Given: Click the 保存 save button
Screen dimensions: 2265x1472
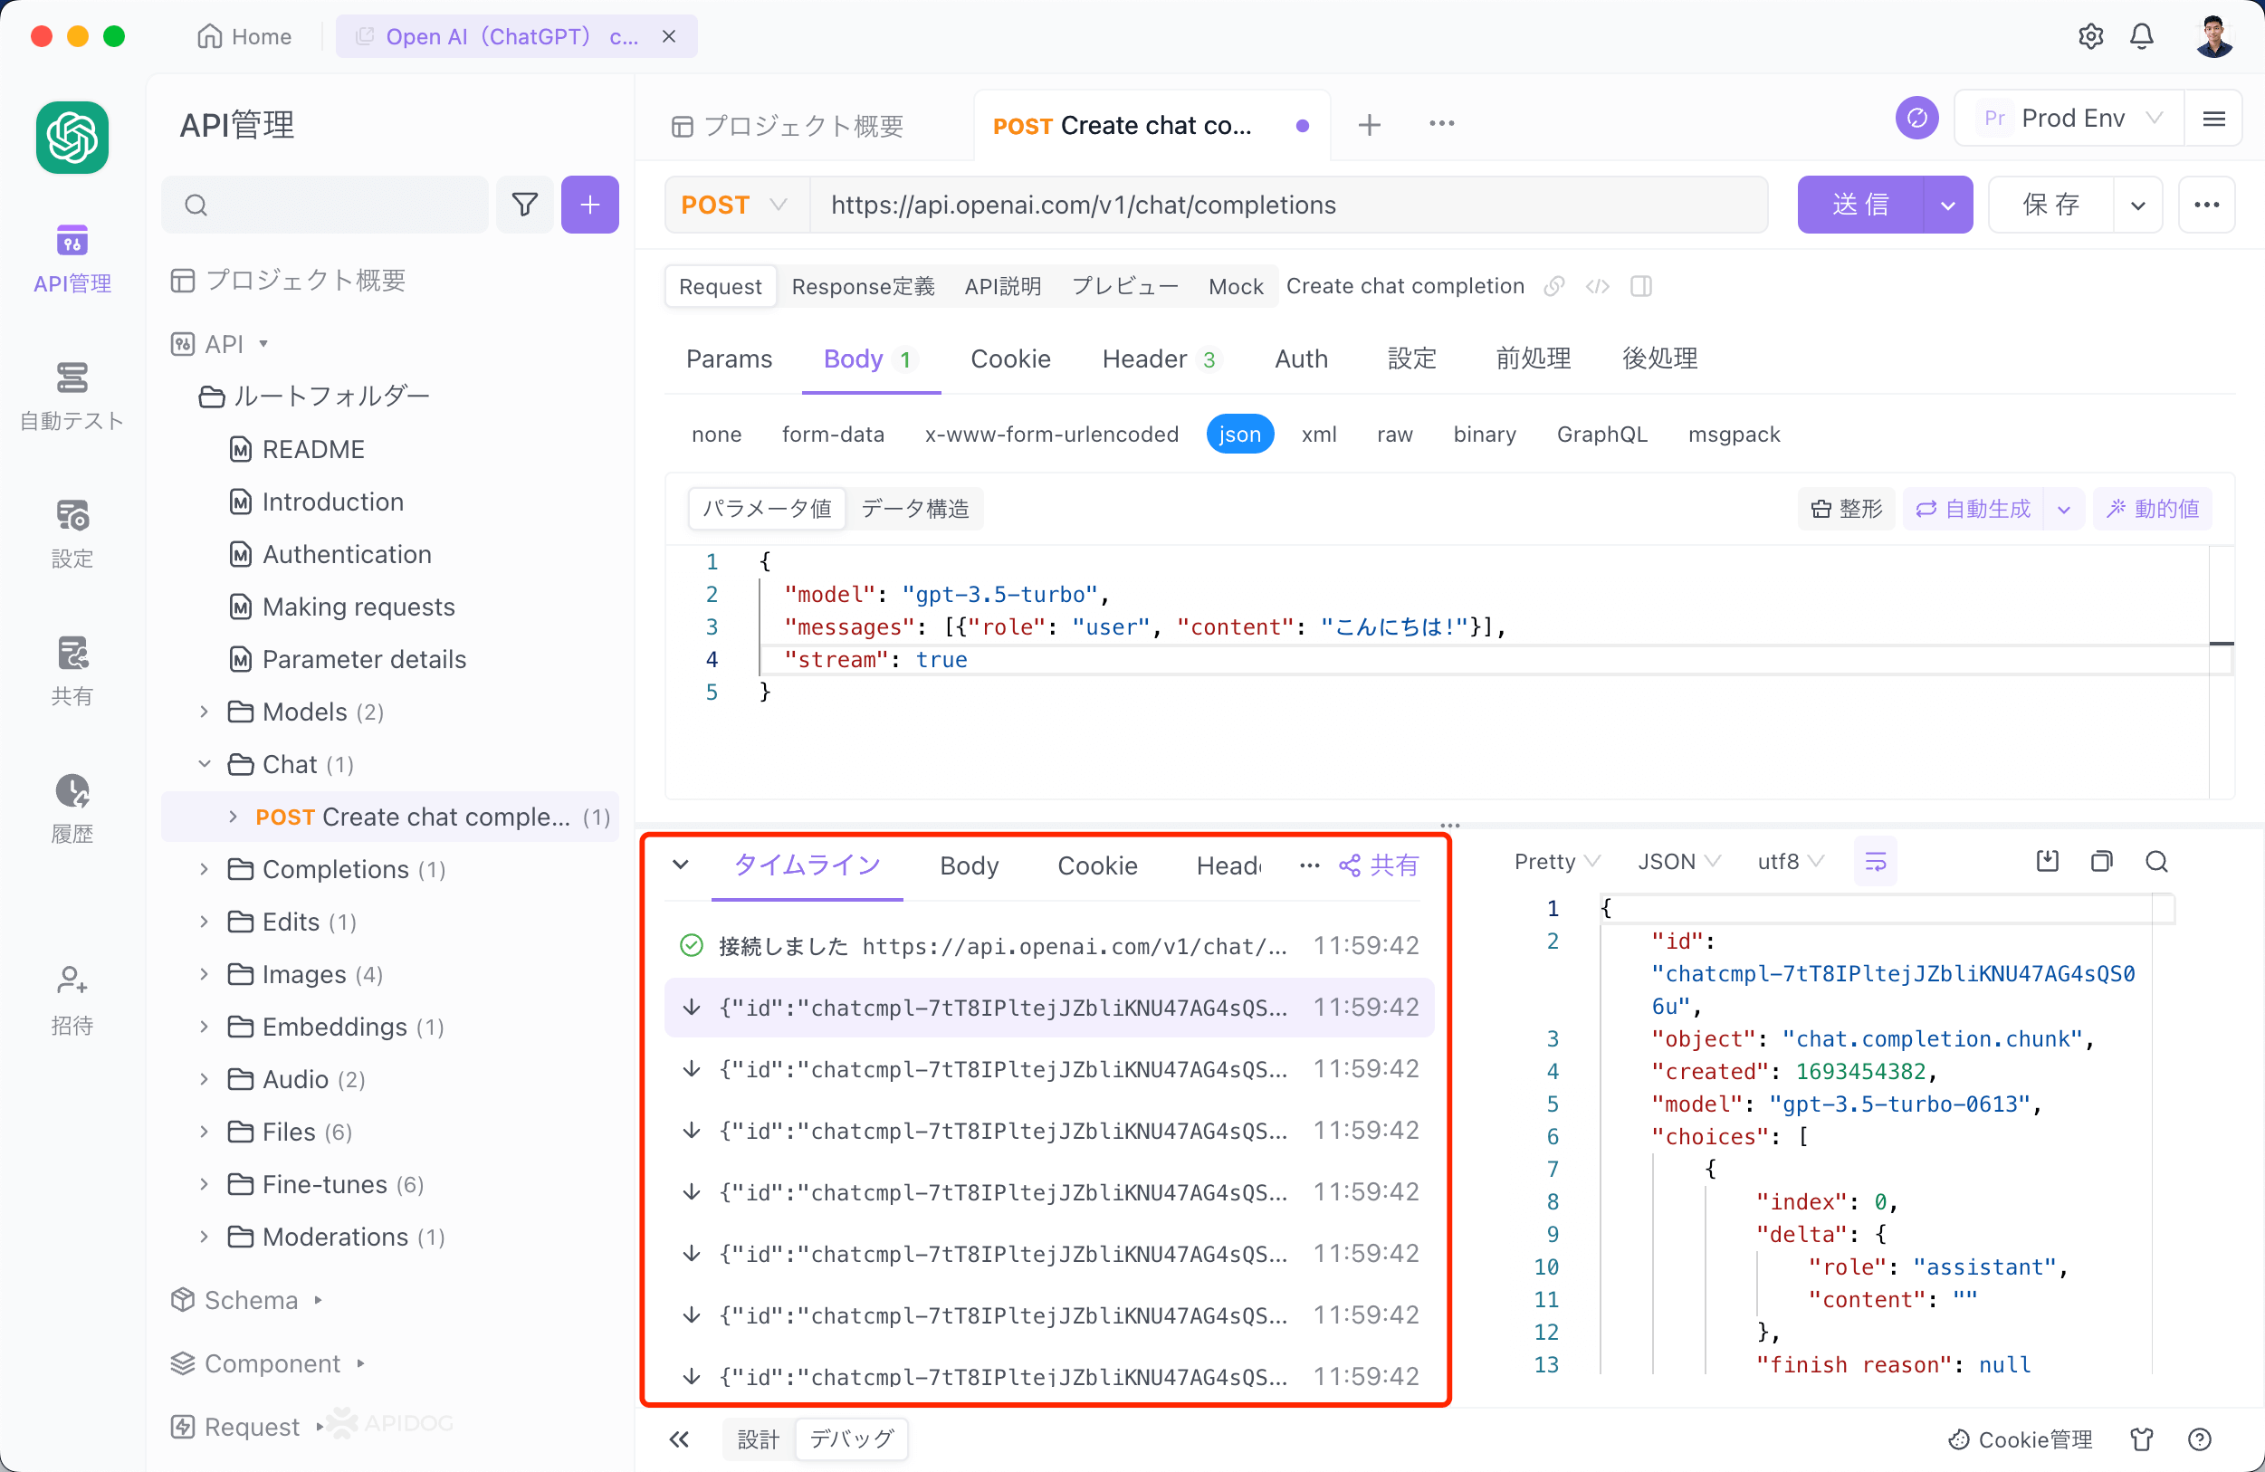Looking at the screenshot, I should click(2050, 205).
